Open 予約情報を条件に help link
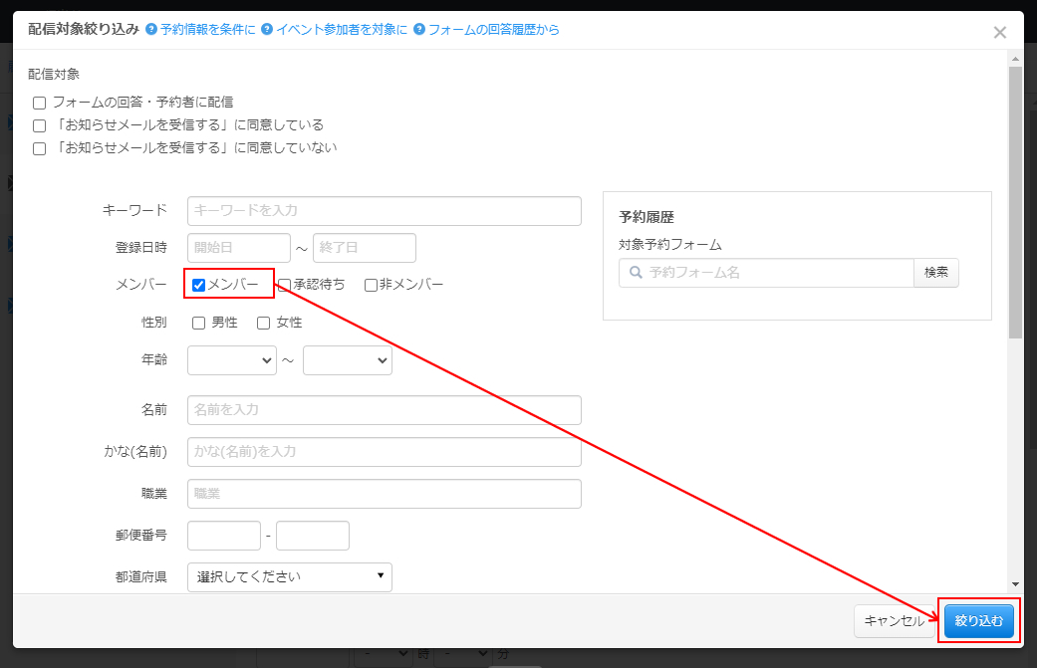This screenshot has width=1037, height=668. [x=207, y=30]
